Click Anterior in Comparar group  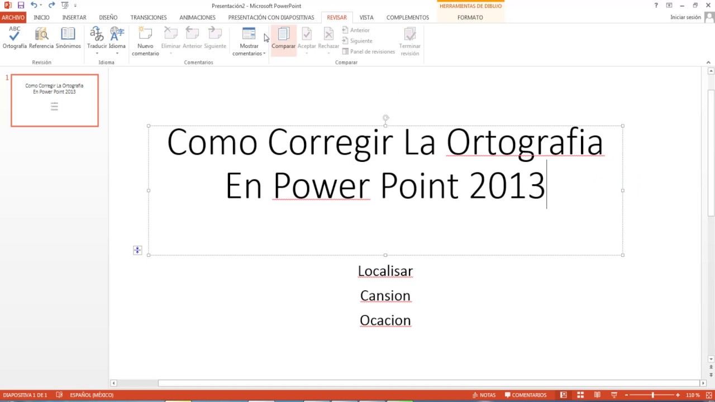click(x=356, y=30)
